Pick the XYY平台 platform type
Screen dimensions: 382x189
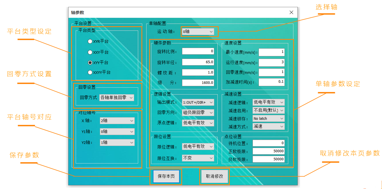[90, 63]
